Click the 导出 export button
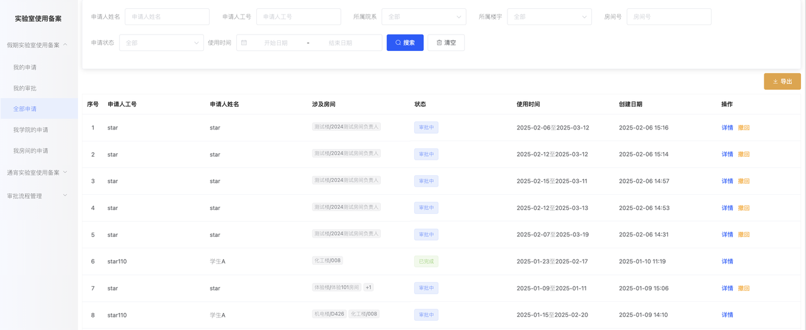 [782, 82]
